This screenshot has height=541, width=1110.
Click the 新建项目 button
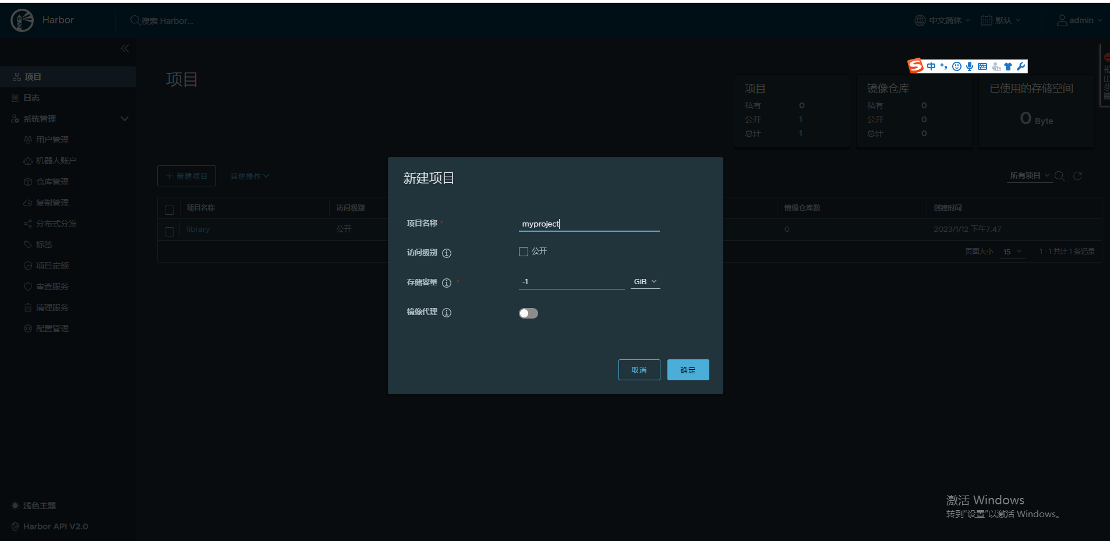(x=186, y=176)
